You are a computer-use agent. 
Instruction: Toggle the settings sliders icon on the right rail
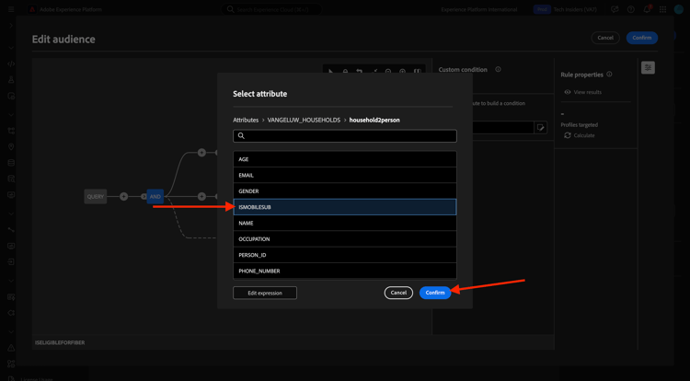[x=648, y=68]
